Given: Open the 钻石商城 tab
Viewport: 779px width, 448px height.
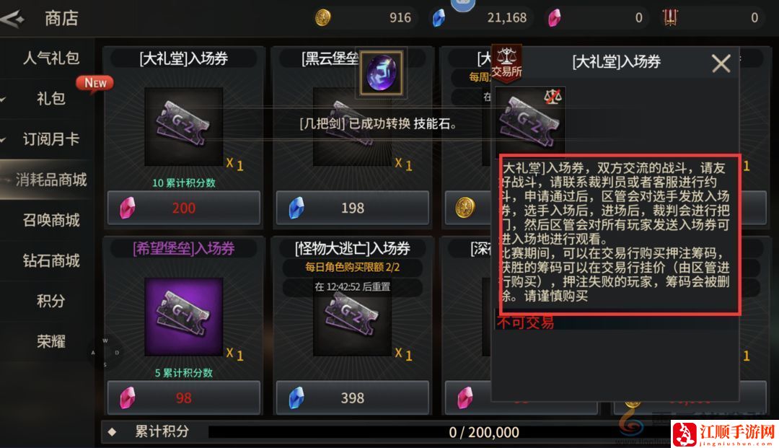Looking at the screenshot, I should [x=50, y=260].
